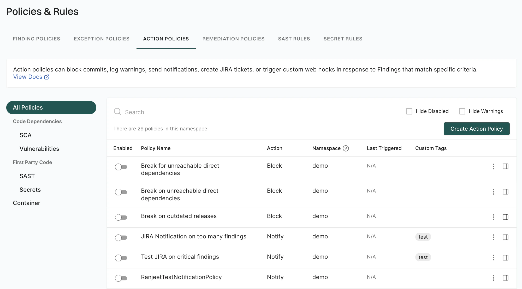Open three-dot menu for Break on unreachable direct dependencies
The image size is (522, 289).
493,192
